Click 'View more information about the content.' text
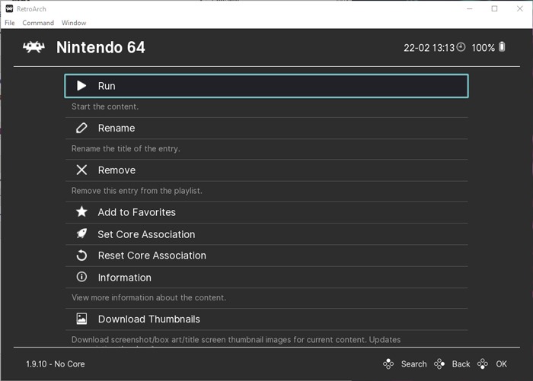 click(x=148, y=297)
